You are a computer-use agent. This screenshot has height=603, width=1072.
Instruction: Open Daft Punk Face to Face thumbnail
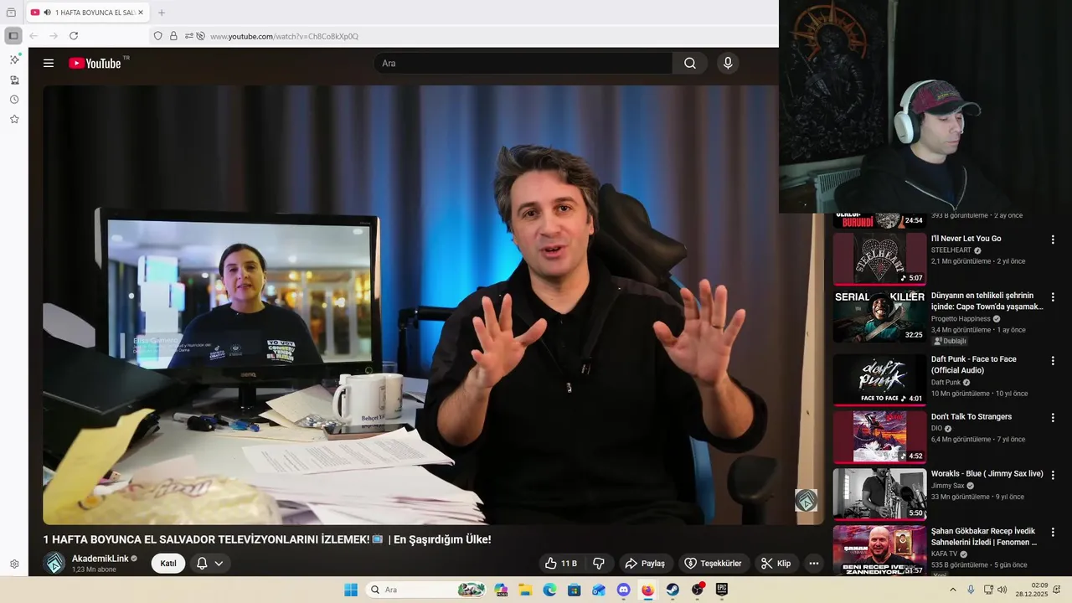(879, 379)
